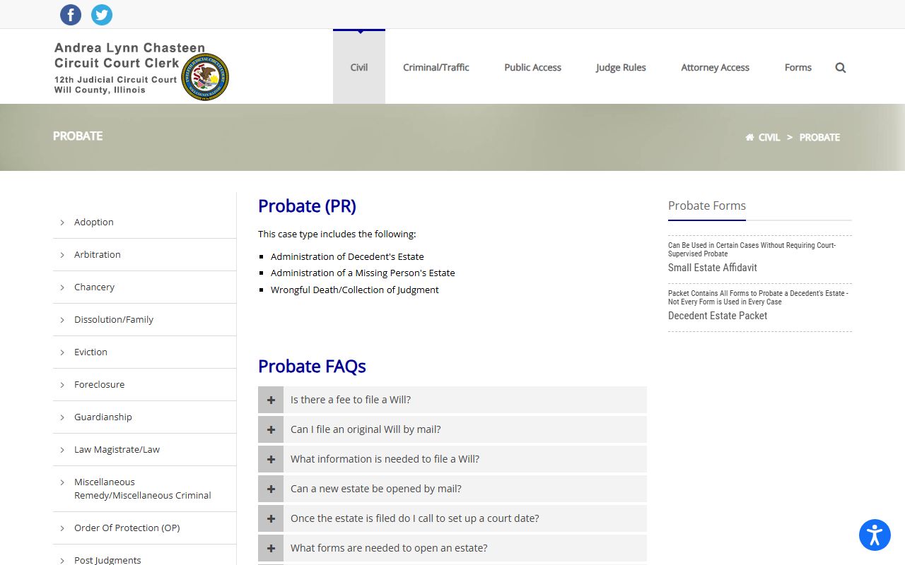Image resolution: width=905 pixels, height=565 pixels.
Task: Click the 'Probate FAQs' heading
Action: click(x=312, y=367)
